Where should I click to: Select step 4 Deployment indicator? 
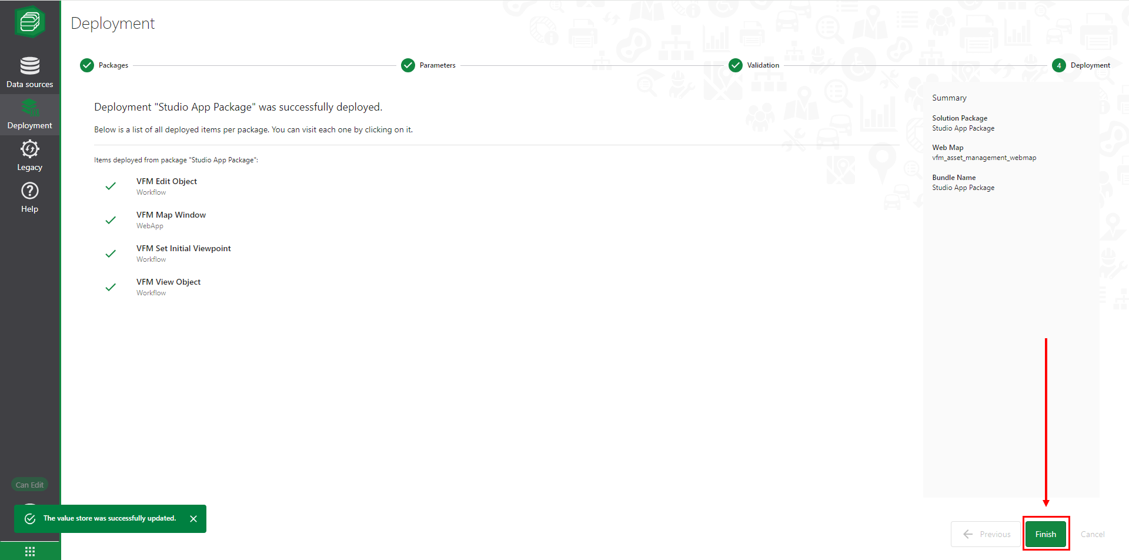click(x=1059, y=65)
